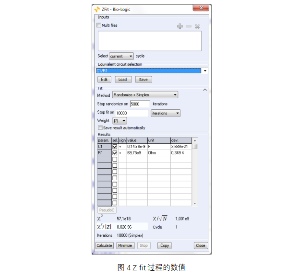Collapse the Fit section chevron
The image size is (286, 278).
click(x=205, y=90)
